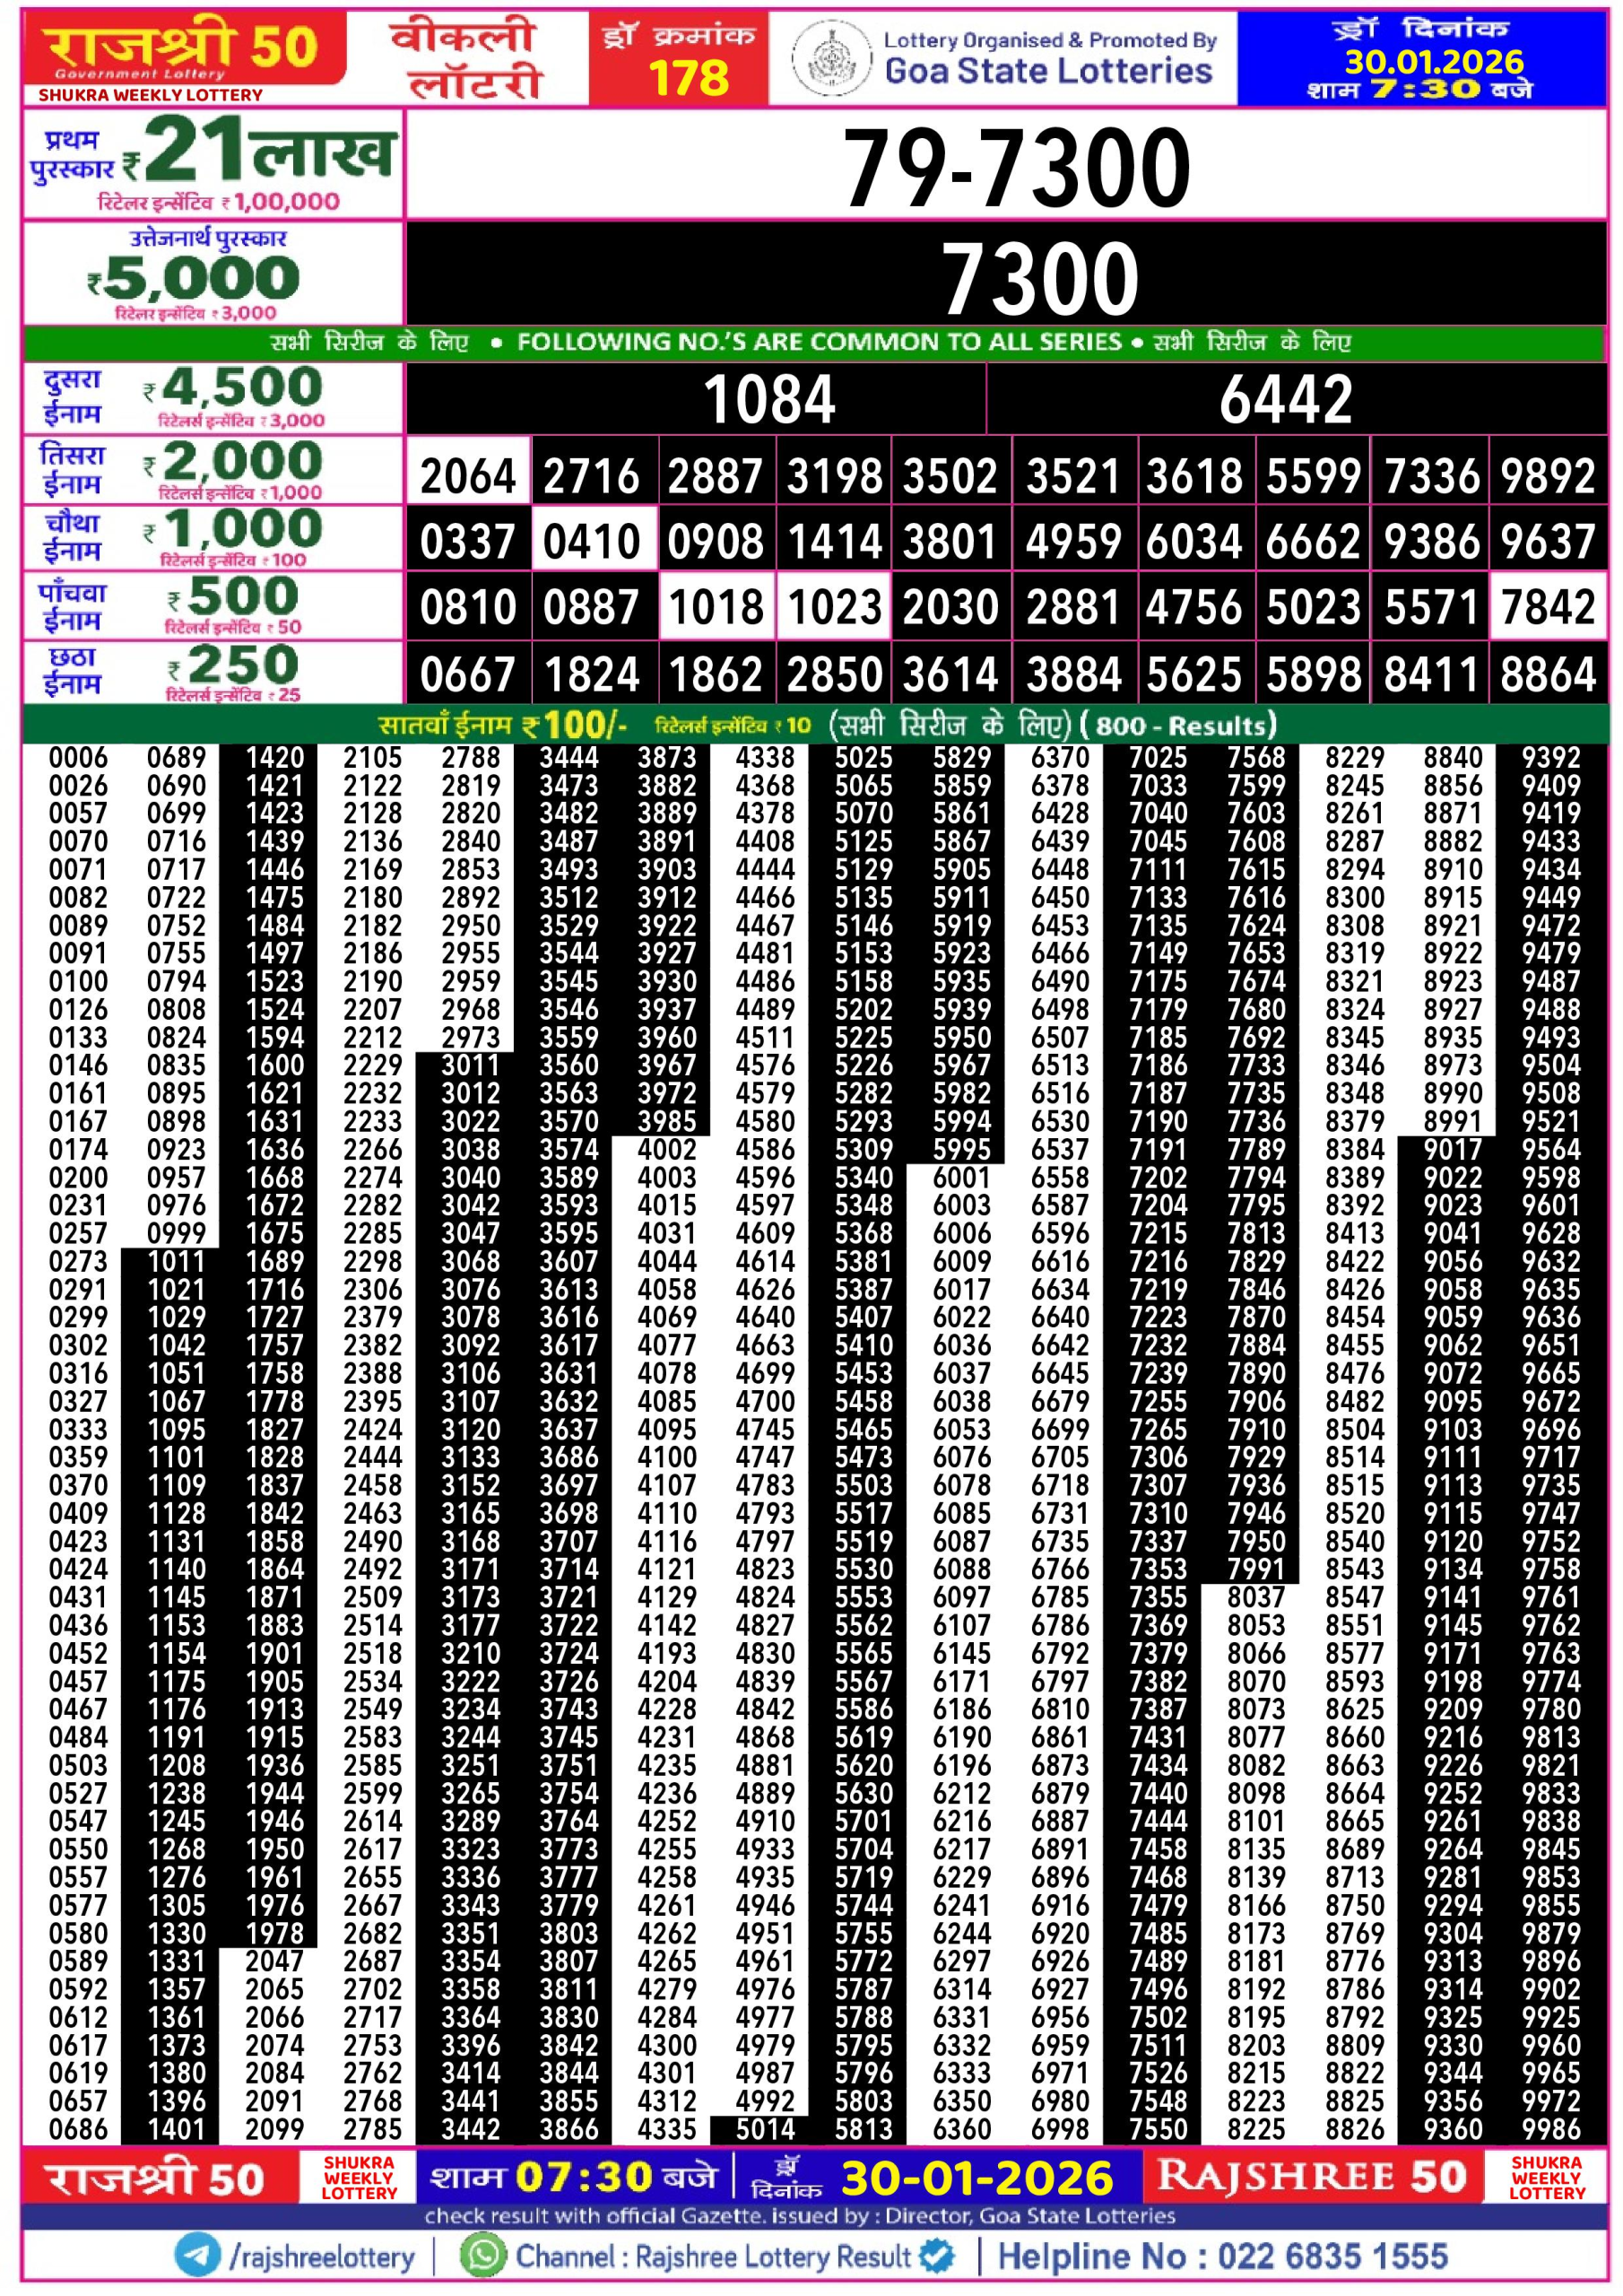Image resolution: width=1623 pixels, height=2296 pixels.
Task: Click the green 'Common to All Series' banner
Action: [x=812, y=343]
